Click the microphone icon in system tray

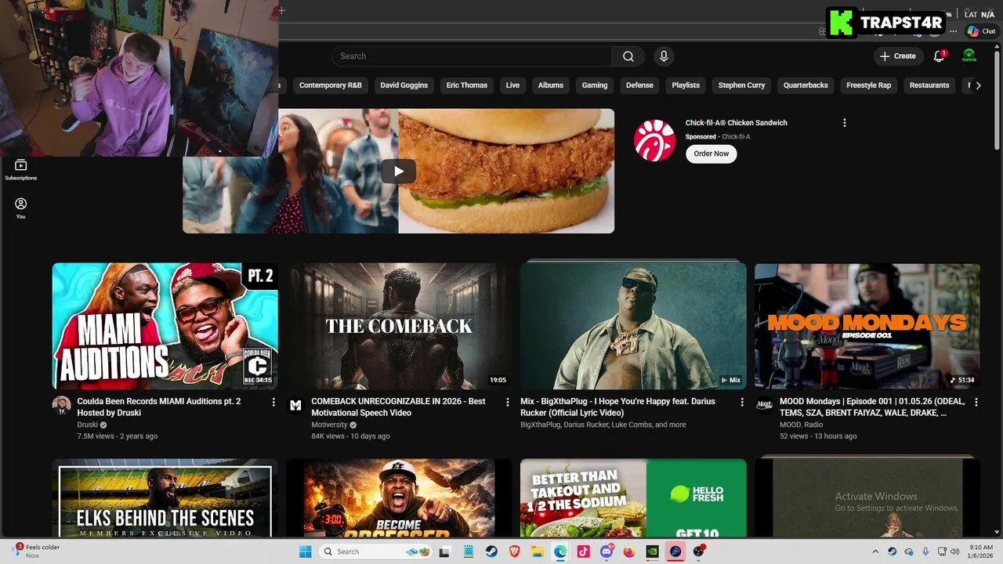pyautogui.click(x=925, y=551)
